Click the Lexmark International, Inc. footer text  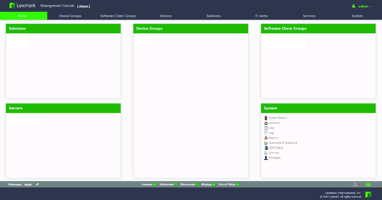343,193
